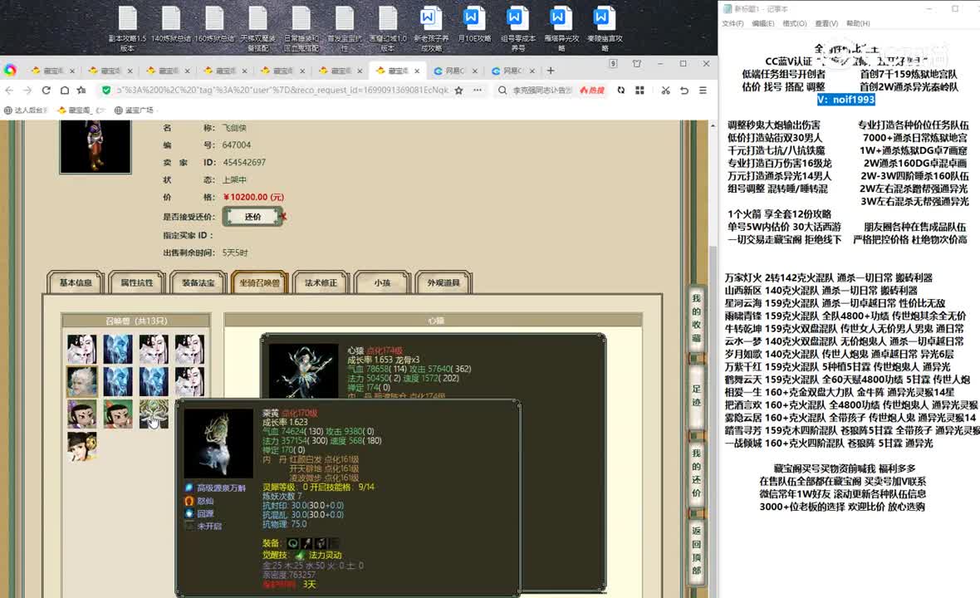Screen dimensions: 980x598
Task: Reload the current browser page
Action: click(x=46, y=90)
